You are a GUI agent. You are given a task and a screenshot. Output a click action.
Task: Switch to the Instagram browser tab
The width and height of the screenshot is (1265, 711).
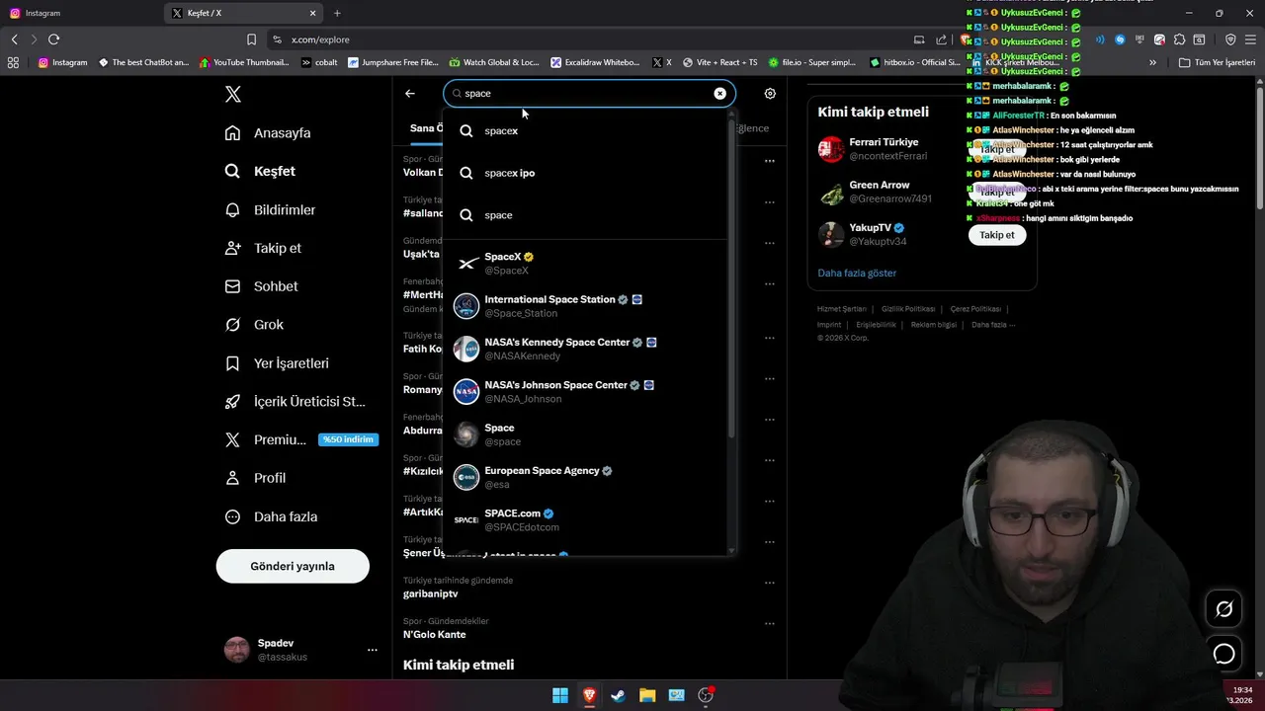[x=79, y=13]
